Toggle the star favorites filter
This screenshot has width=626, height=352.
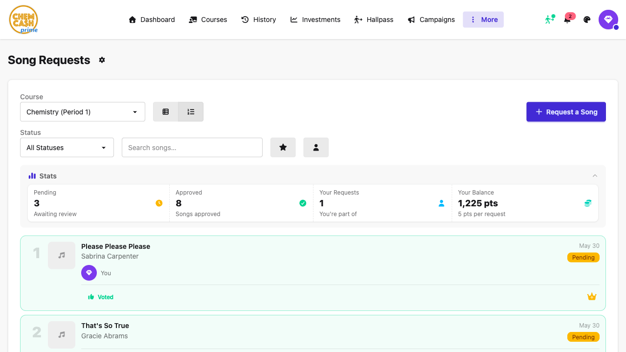[x=283, y=147]
